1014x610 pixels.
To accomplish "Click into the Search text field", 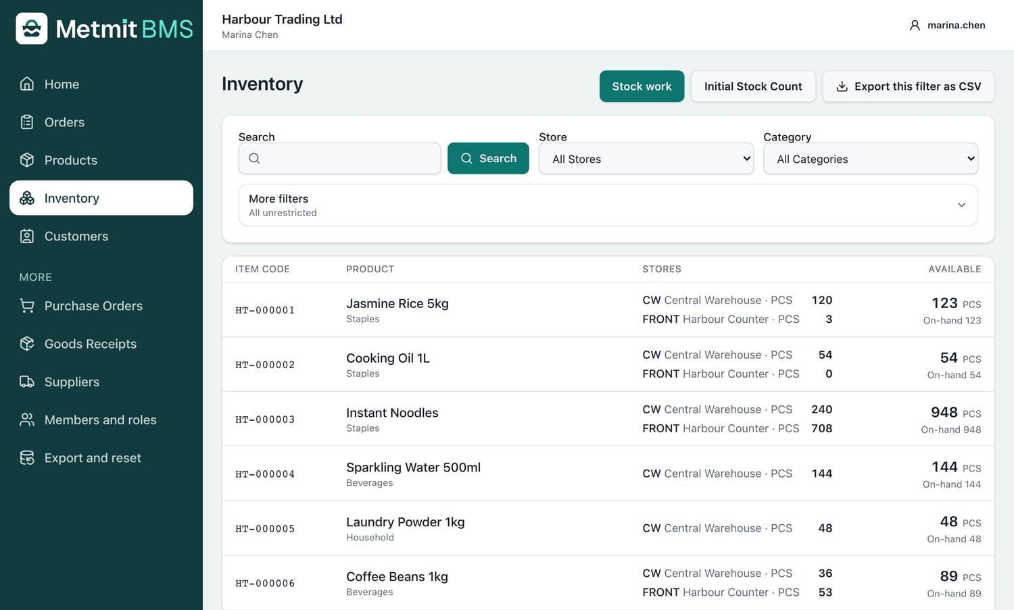I will coord(340,158).
